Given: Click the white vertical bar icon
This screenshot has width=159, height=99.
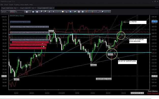Looking at the screenshot, I should [x=79, y=12].
